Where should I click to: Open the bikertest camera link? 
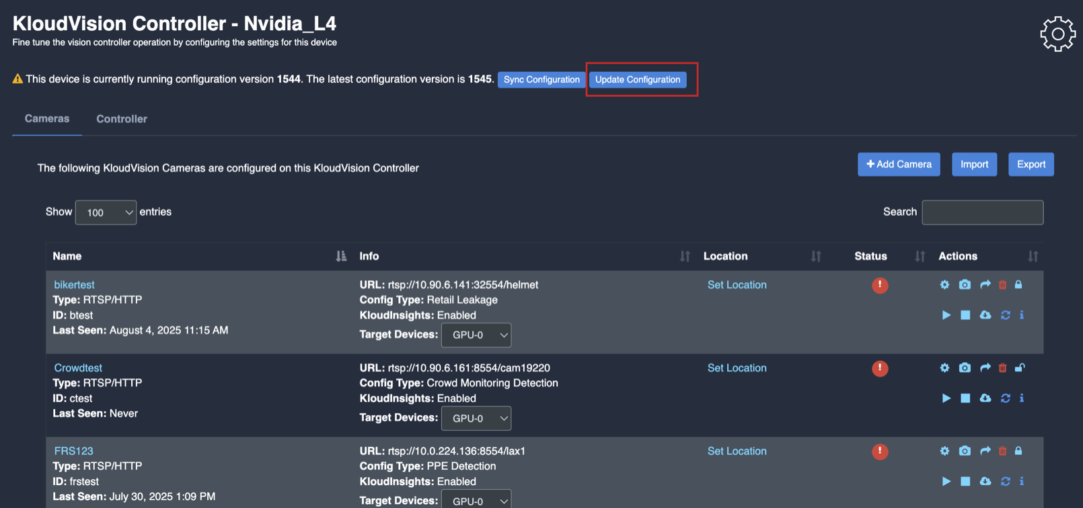[74, 285]
